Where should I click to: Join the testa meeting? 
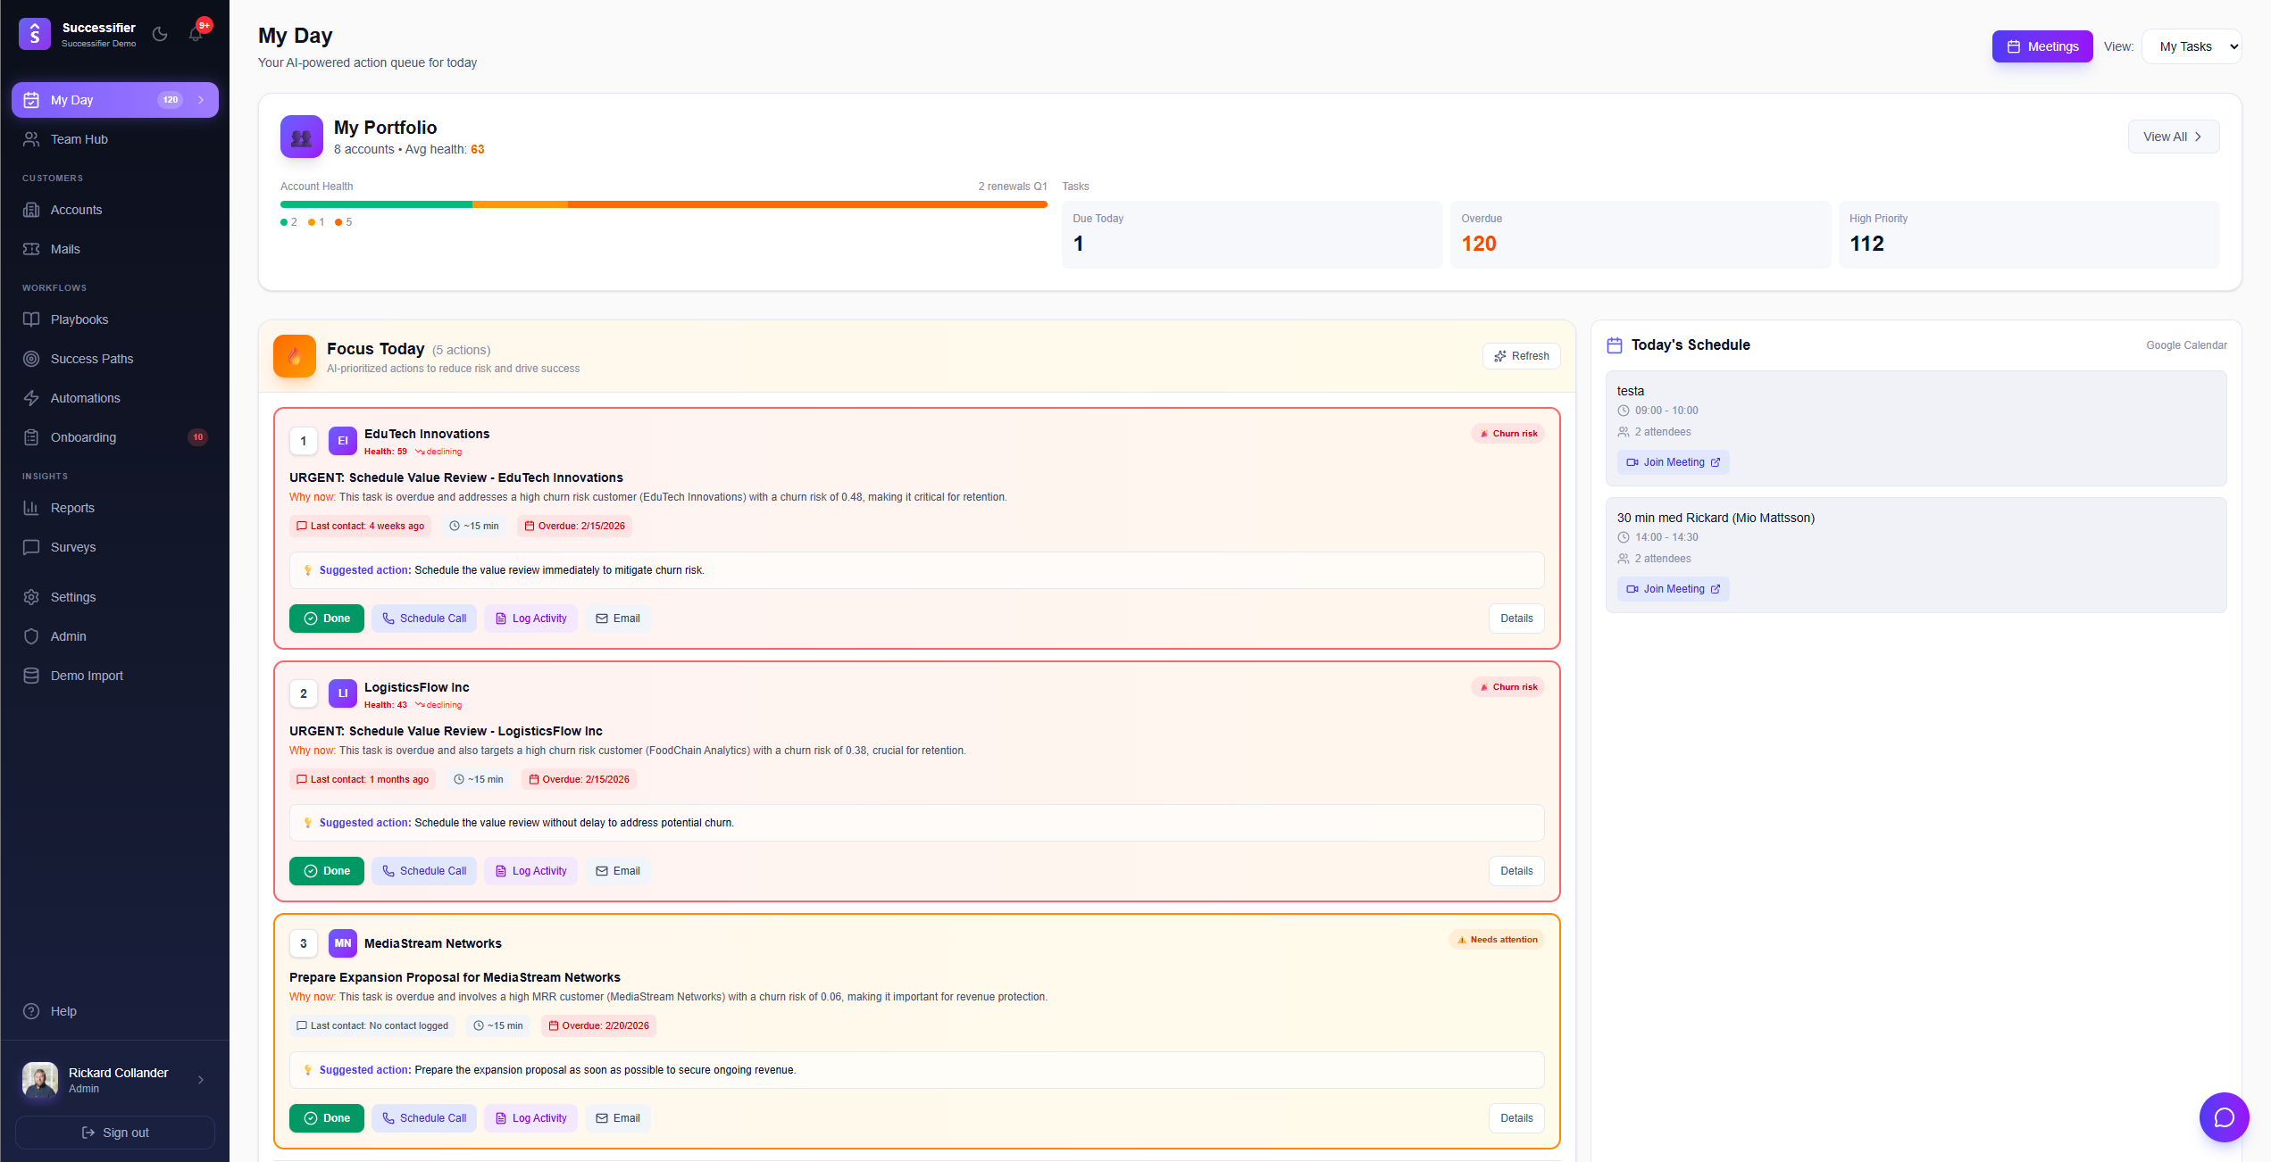point(1673,462)
